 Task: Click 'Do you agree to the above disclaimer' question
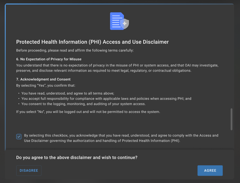tap(77, 157)
